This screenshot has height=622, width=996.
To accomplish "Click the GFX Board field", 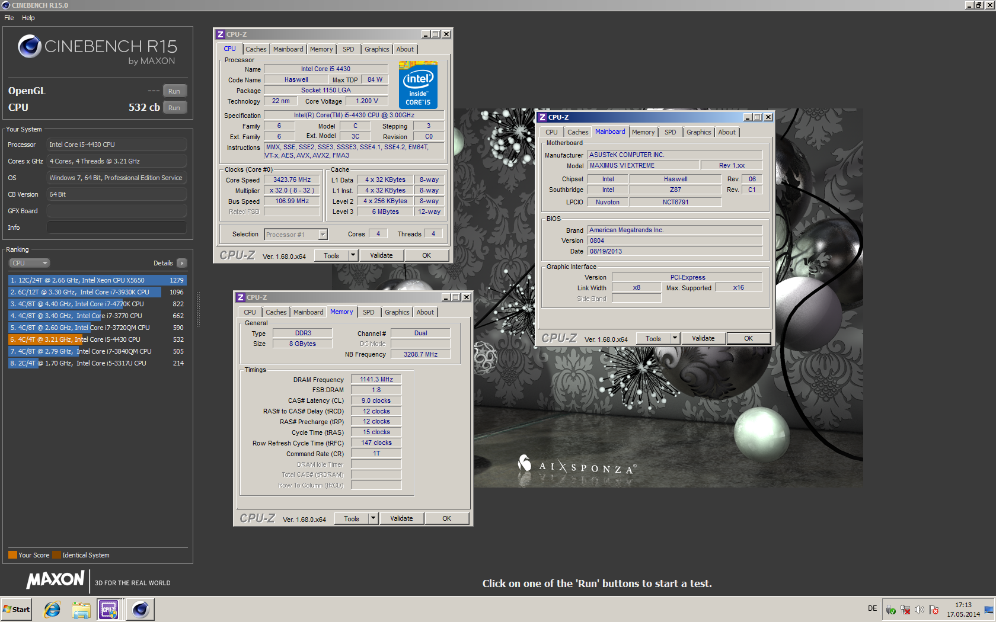I will pyautogui.click(x=117, y=211).
